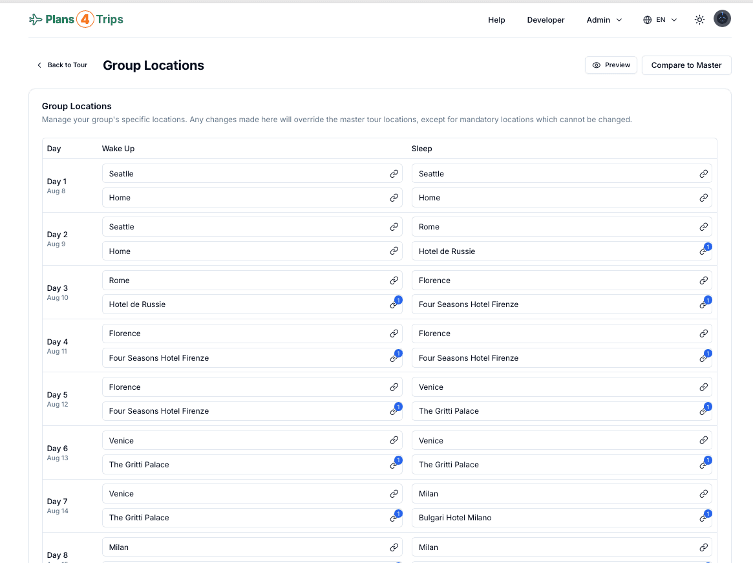This screenshot has height=563, width=753.
Task: Click the link icon on Day 1 Seattle wake-up field
Action: 394,173
